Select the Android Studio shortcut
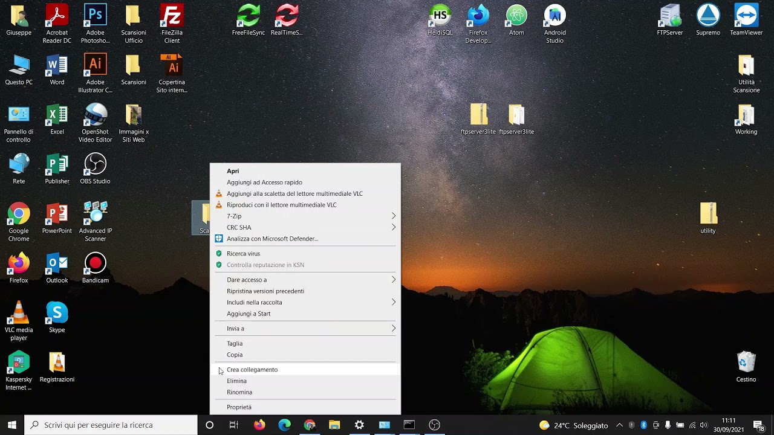Screen dimensions: 774x435 (x=554, y=24)
